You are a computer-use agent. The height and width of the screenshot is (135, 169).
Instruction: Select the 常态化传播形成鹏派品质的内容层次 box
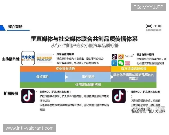tap(134, 77)
